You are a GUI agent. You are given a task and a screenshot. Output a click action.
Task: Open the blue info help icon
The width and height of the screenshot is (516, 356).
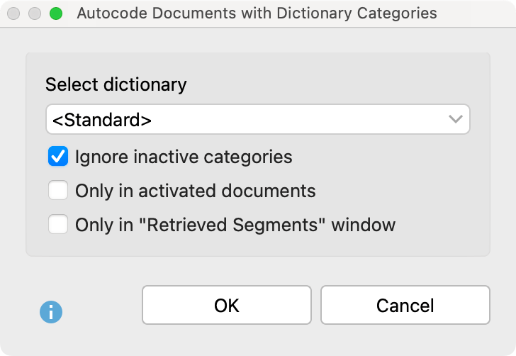coord(51,312)
